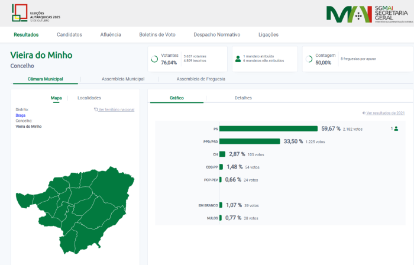Select the Localidades tab
414x265 pixels.
(89, 98)
